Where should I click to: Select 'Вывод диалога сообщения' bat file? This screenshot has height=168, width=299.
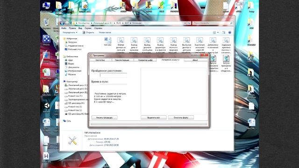(x=147, y=45)
